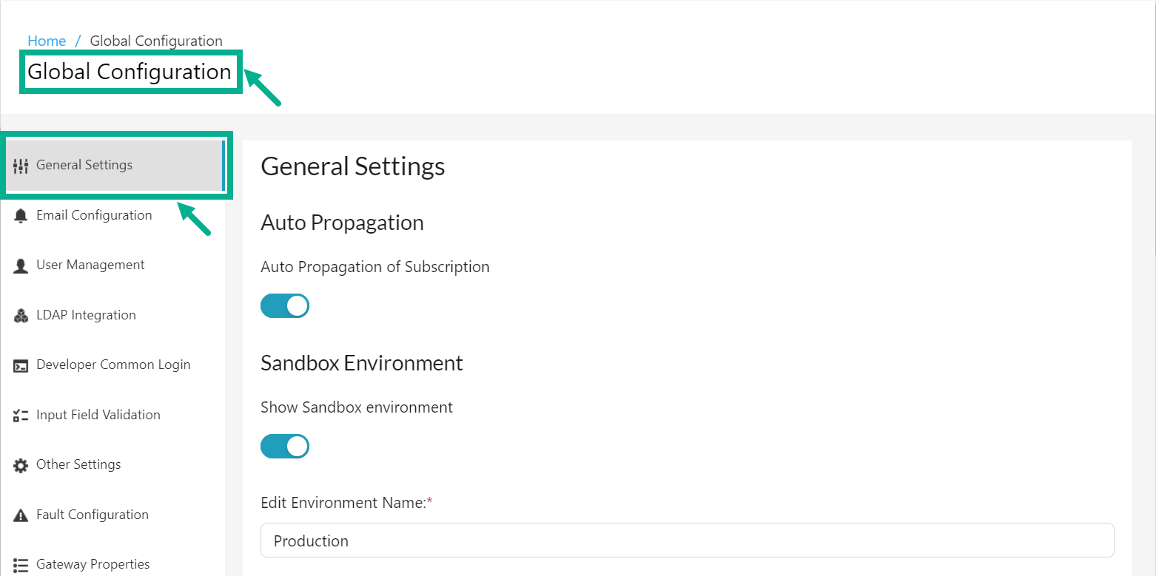Click the gear icon next to Other Settings
Image resolution: width=1156 pixels, height=576 pixels.
[x=21, y=464]
